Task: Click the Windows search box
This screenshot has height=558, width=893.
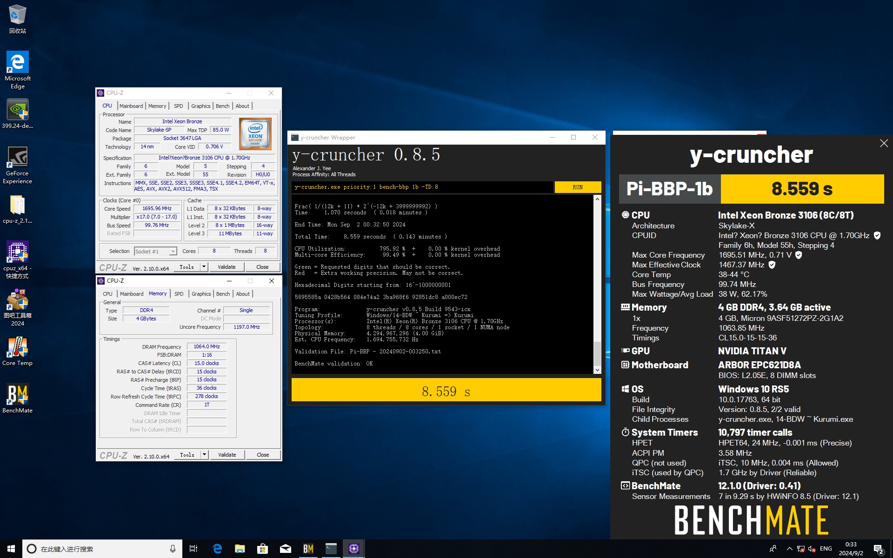Action: [x=102, y=549]
